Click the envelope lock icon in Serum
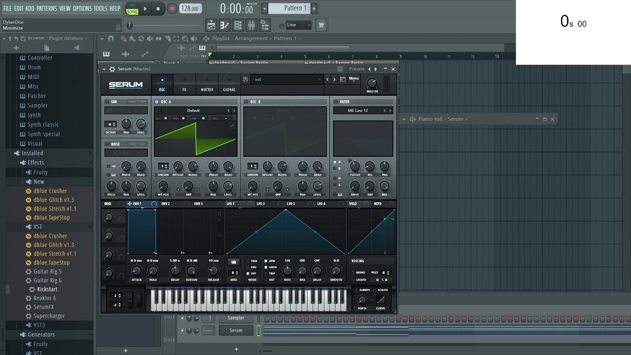 pyautogui.click(x=219, y=213)
